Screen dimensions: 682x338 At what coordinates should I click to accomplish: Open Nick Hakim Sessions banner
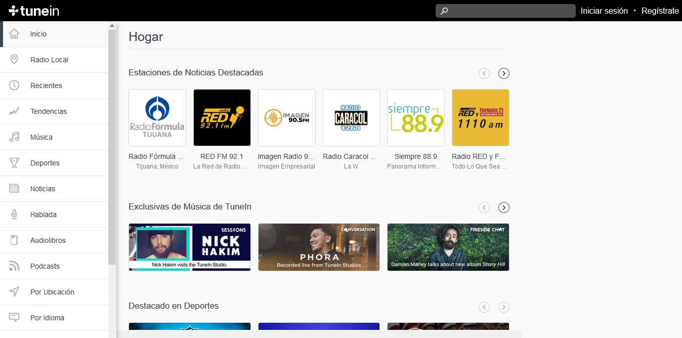[x=190, y=247]
